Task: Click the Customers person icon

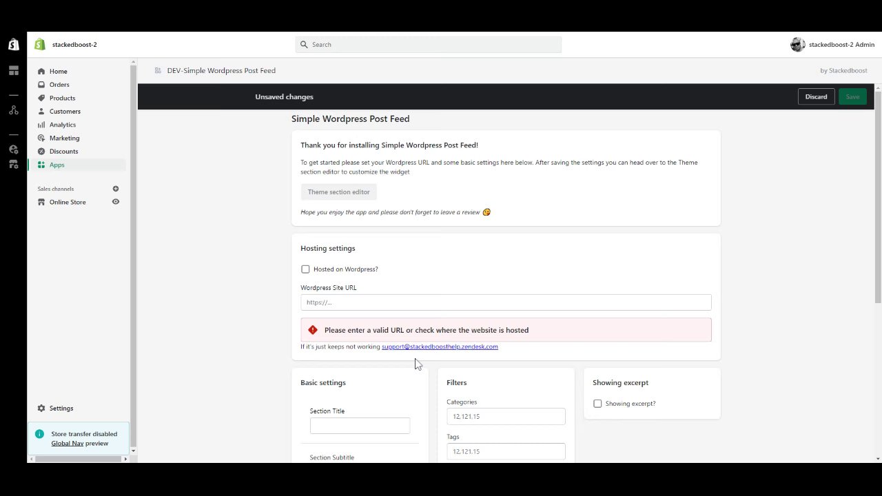Action: click(41, 112)
